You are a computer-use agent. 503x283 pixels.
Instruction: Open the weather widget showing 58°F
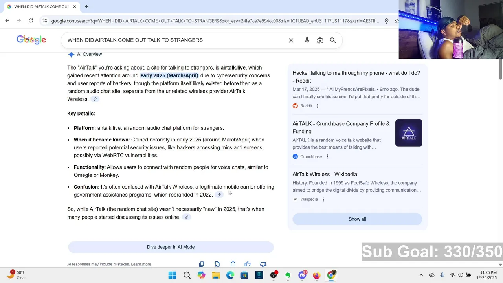coord(16,275)
